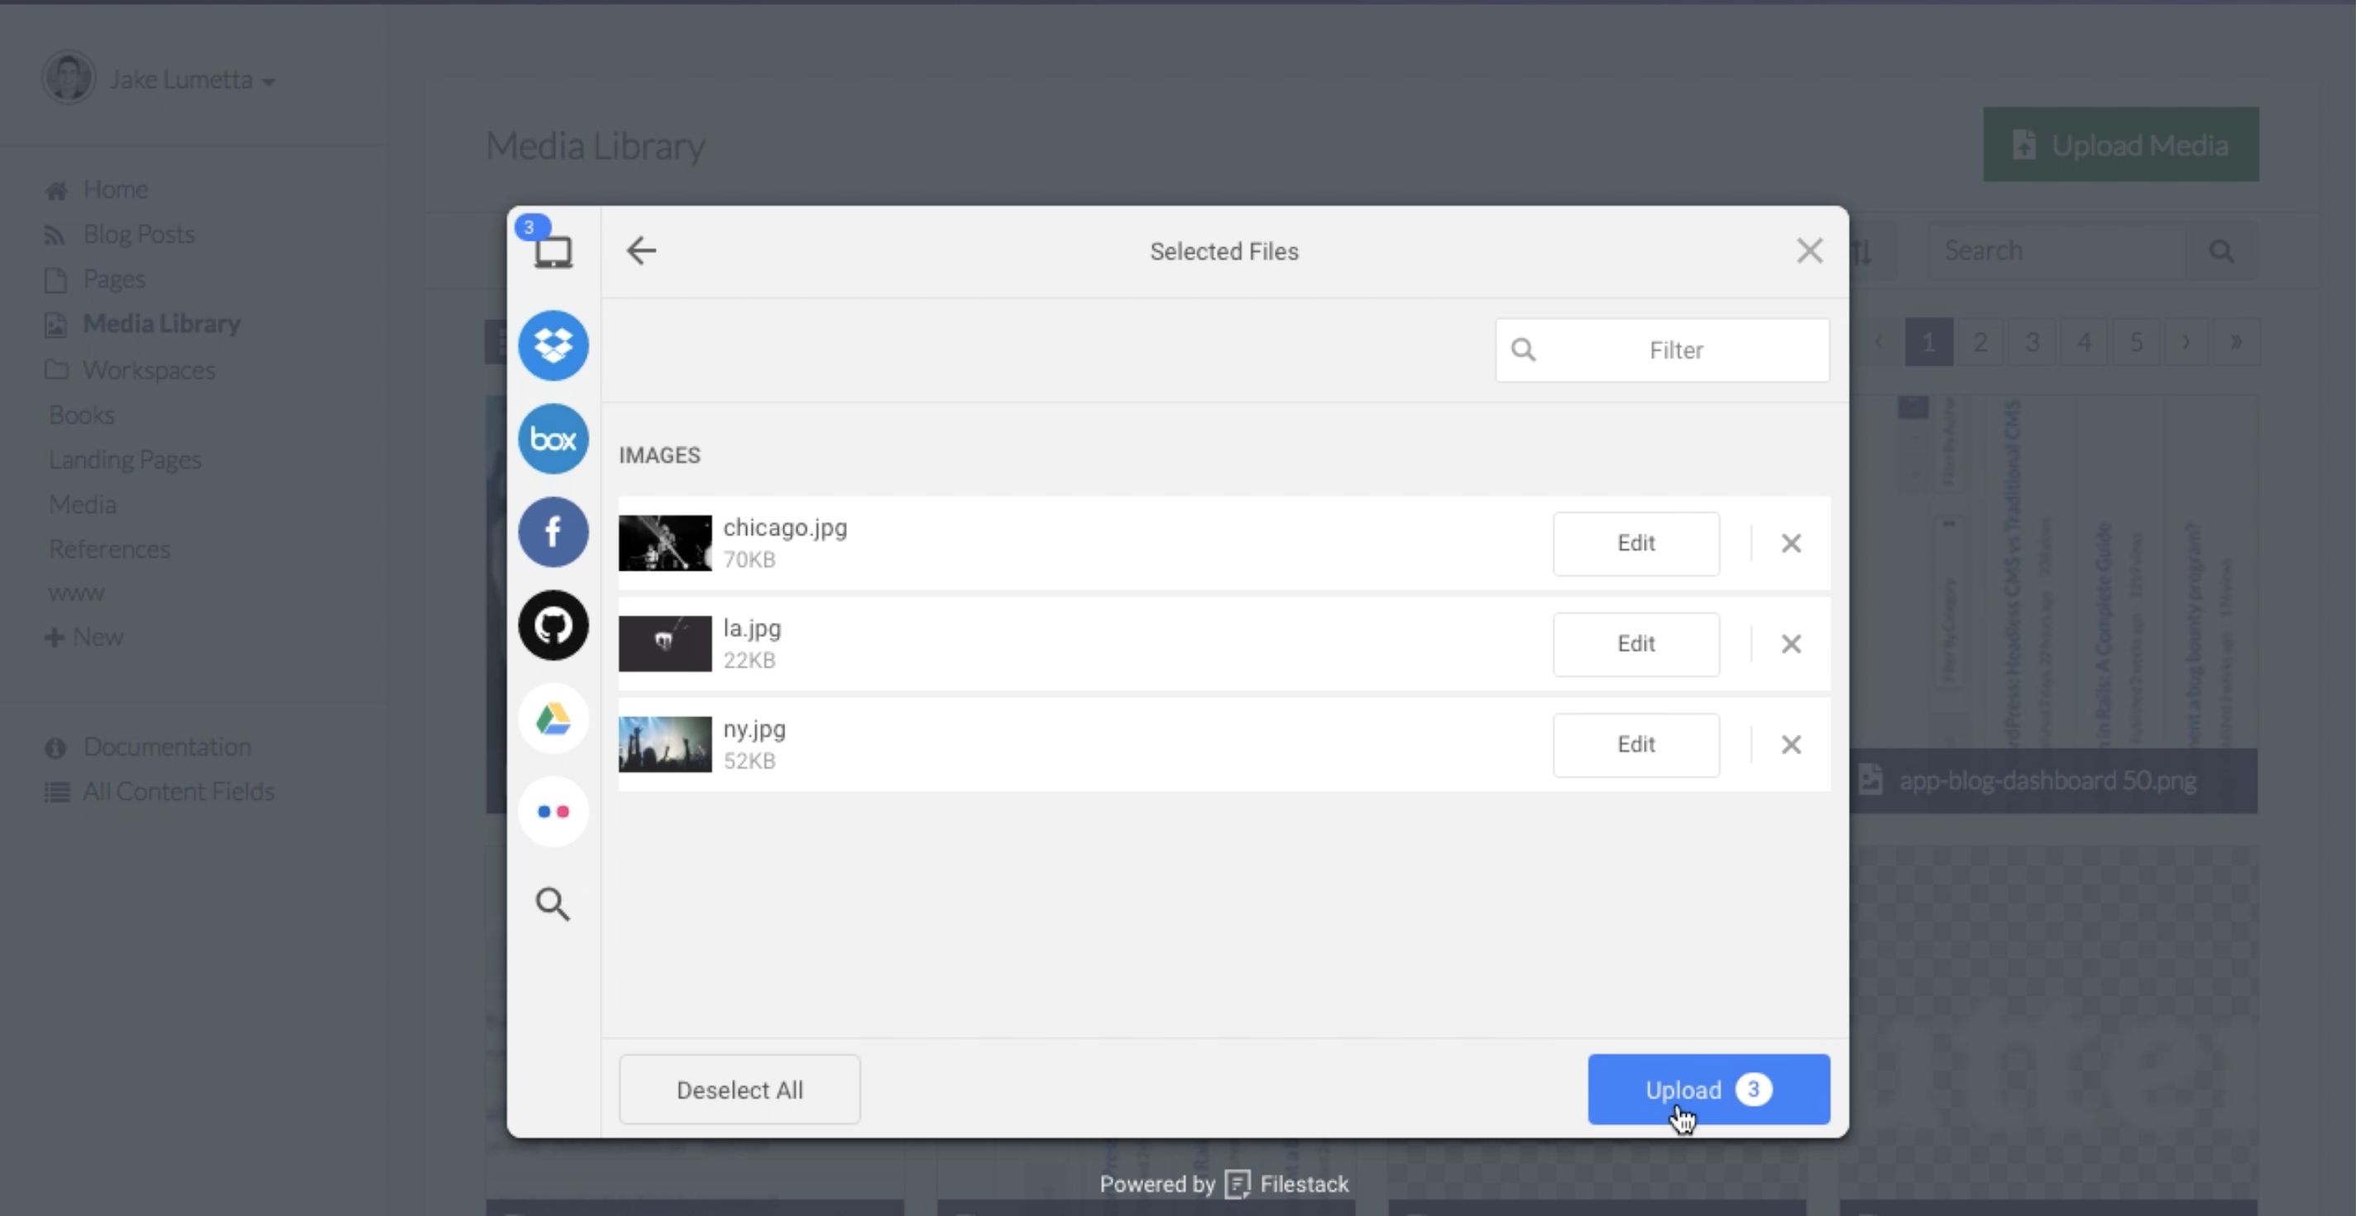
Task: Open Books collection in sidebar
Action: tap(81, 415)
